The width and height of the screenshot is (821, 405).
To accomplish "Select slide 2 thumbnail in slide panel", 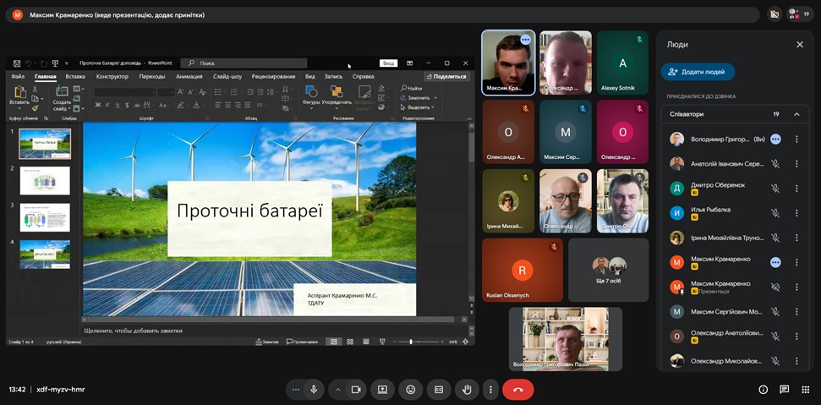I will point(45,181).
